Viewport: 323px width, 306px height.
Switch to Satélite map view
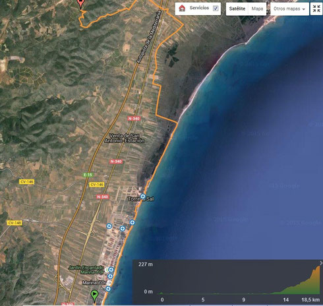pyautogui.click(x=237, y=9)
